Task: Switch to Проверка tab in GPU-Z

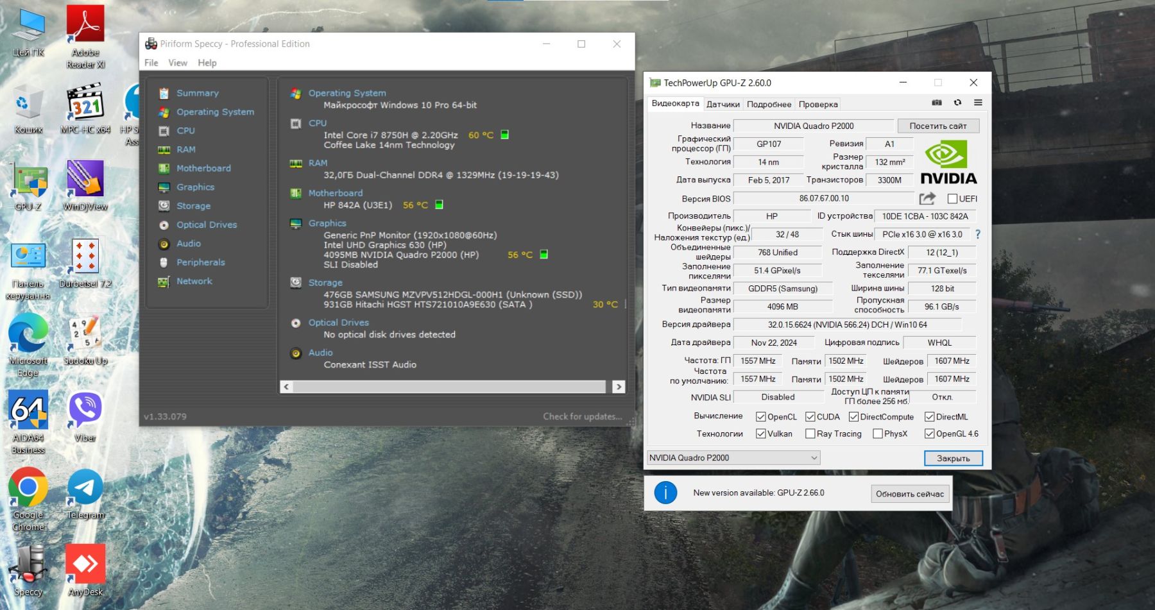Action: [818, 104]
